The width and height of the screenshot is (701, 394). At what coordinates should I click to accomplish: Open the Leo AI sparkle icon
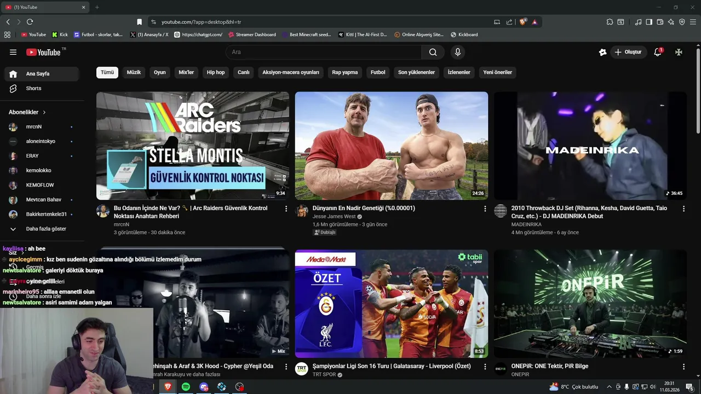tap(671, 22)
